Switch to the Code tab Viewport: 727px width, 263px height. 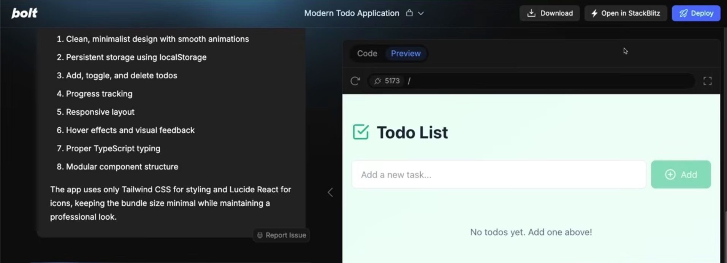pos(367,54)
